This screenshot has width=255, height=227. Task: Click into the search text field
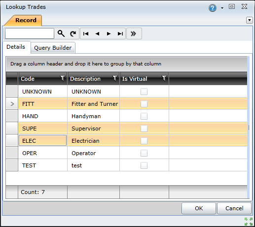[30, 33]
